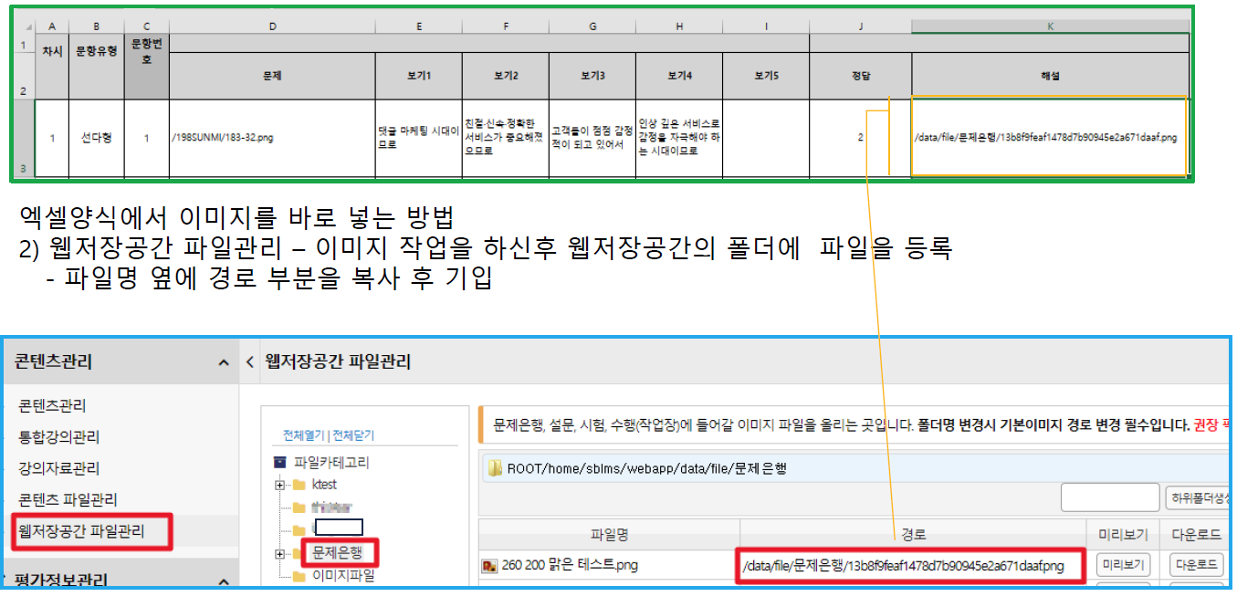
Task: Click the back arrow beside 웹저장공간 파일관리 title
Action: (250, 362)
